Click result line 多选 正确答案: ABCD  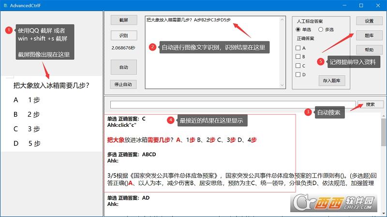[132, 154]
